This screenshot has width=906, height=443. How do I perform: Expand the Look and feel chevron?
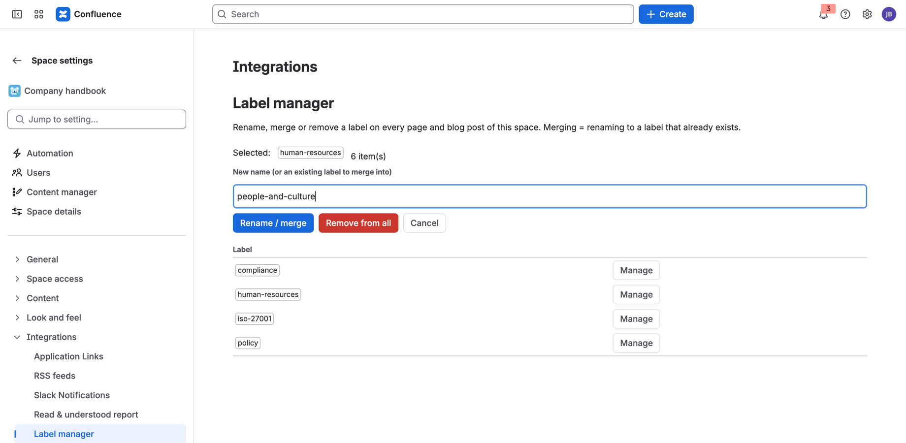[17, 317]
